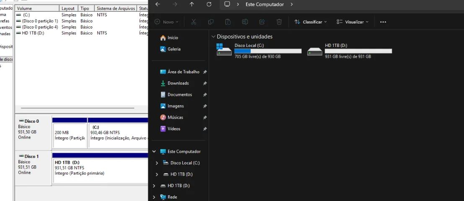Expand Disco Local (C:) tree node

[157, 163]
